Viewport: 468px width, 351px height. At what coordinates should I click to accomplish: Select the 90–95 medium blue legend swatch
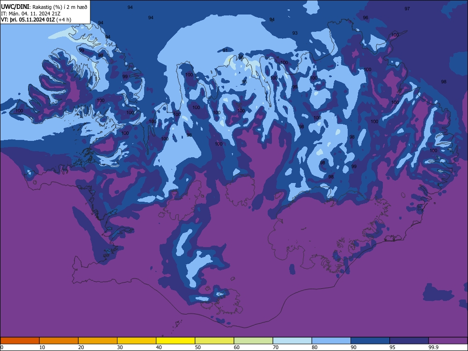click(x=370, y=341)
